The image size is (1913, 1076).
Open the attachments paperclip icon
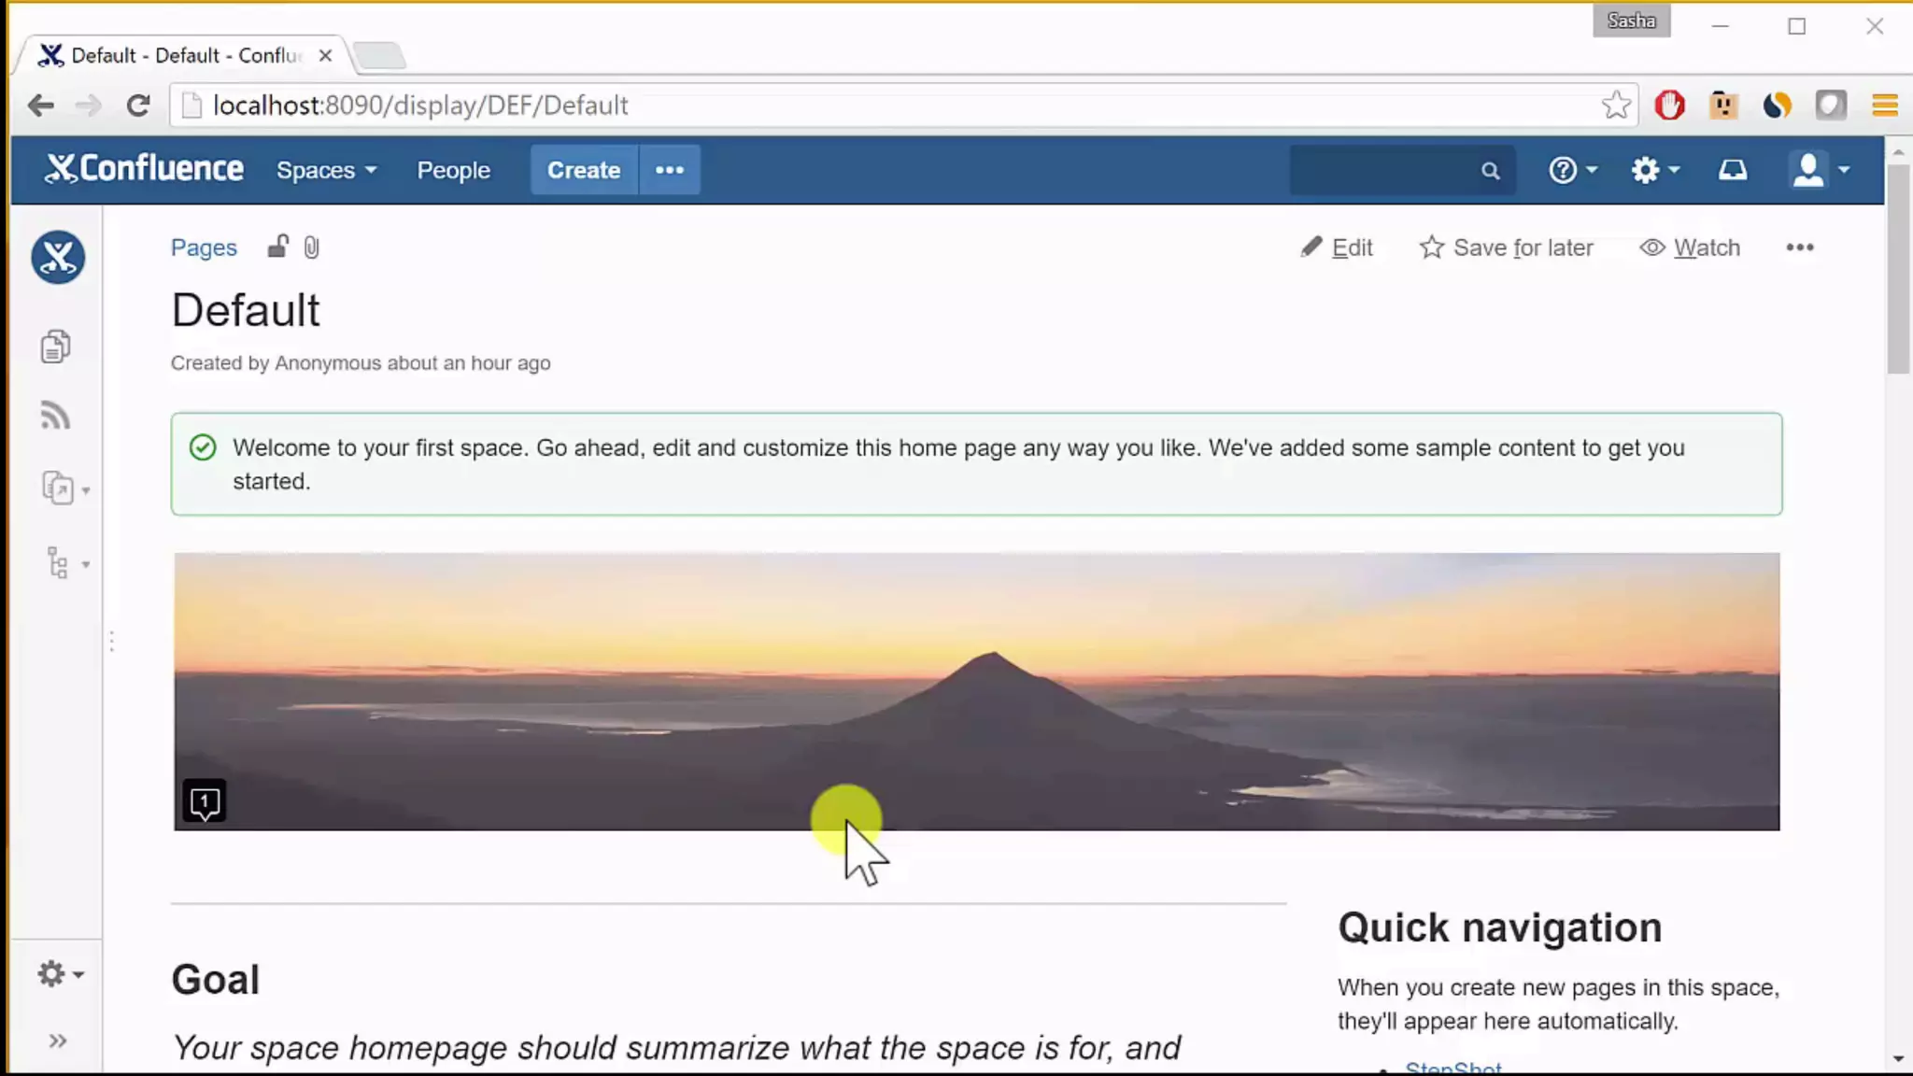(312, 248)
